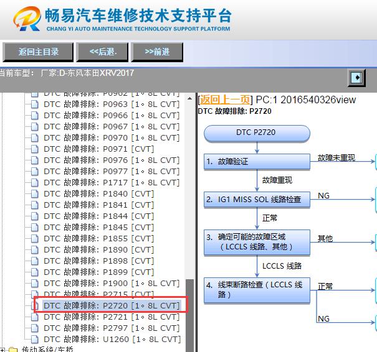The height and width of the screenshot is (352, 377).
Task: Open the 返回上一页 link
Action: point(225,100)
